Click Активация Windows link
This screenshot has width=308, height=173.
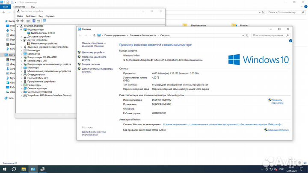coord(278,130)
